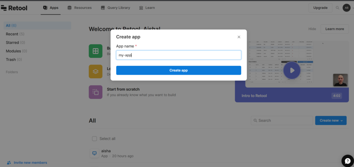Select Recent (5) in sidebar
Screen dimensions: 354x167
point(15,34)
